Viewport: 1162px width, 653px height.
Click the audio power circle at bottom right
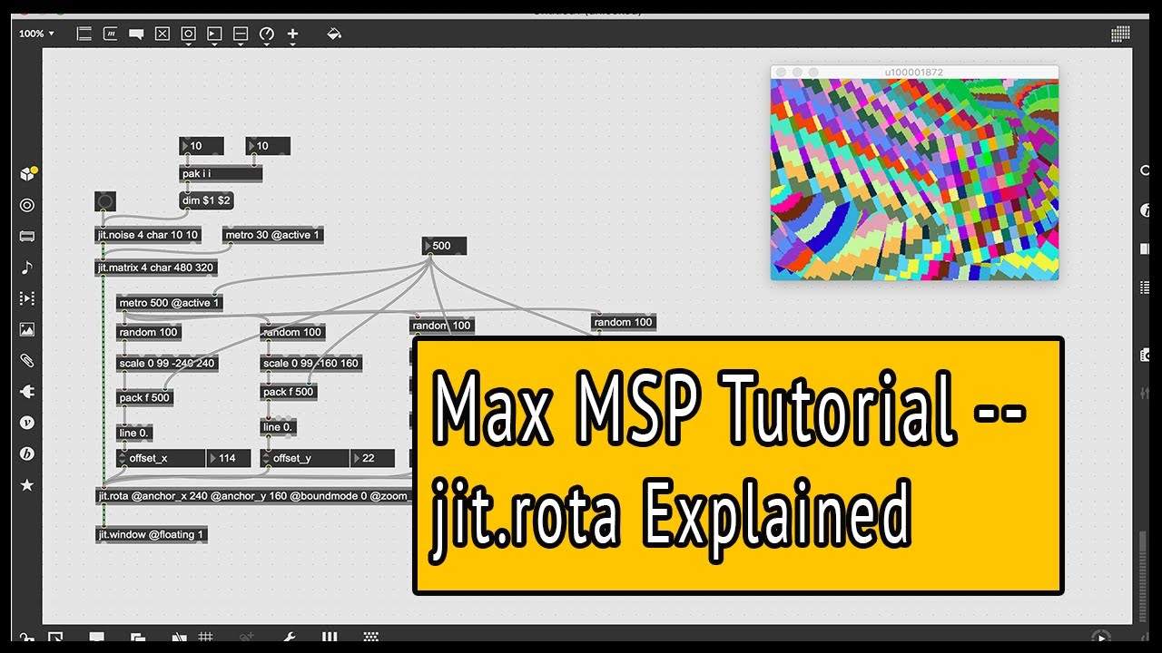pos(1101,638)
